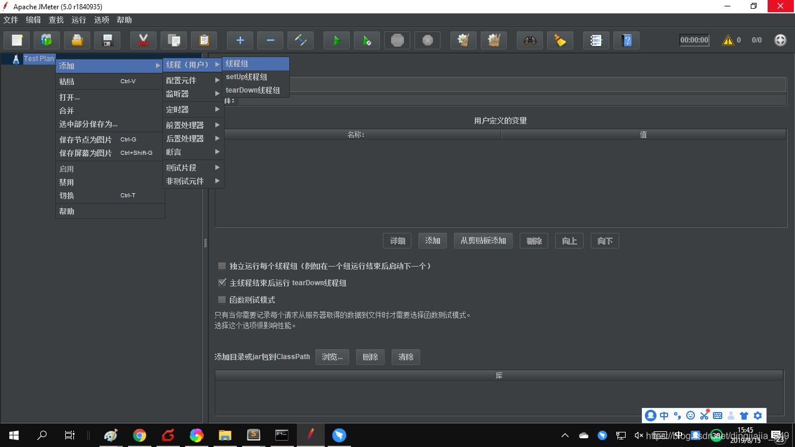Click the 详细 button
The height and width of the screenshot is (447, 795).
397,241
